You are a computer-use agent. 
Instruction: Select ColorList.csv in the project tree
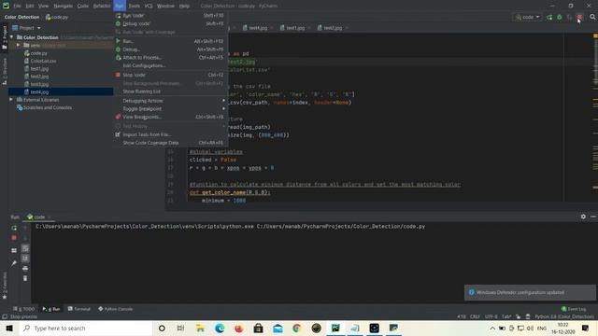(x=43, y=61)
